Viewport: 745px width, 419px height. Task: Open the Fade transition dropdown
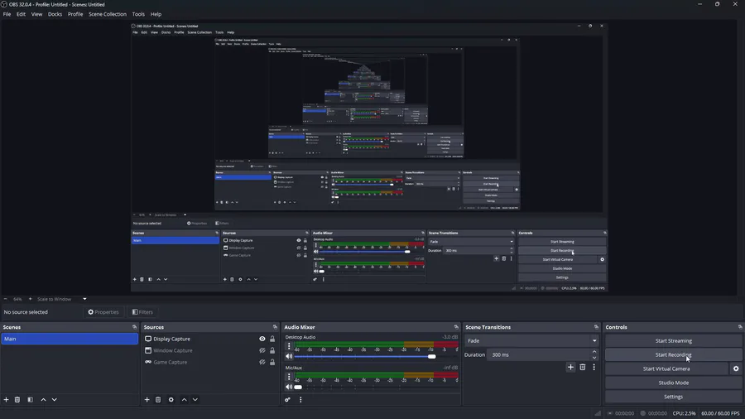[x=531, y=340]
